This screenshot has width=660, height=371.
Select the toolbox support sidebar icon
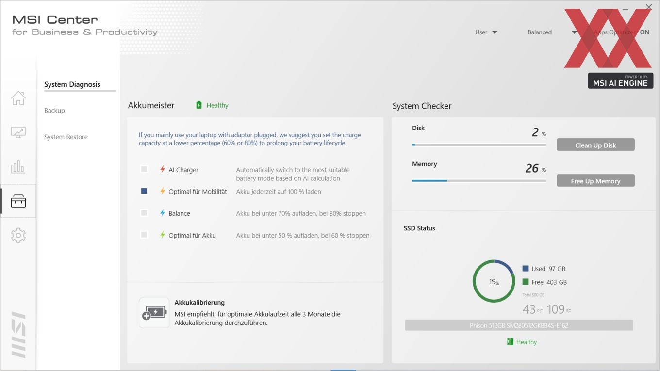[x=18, y=201]
